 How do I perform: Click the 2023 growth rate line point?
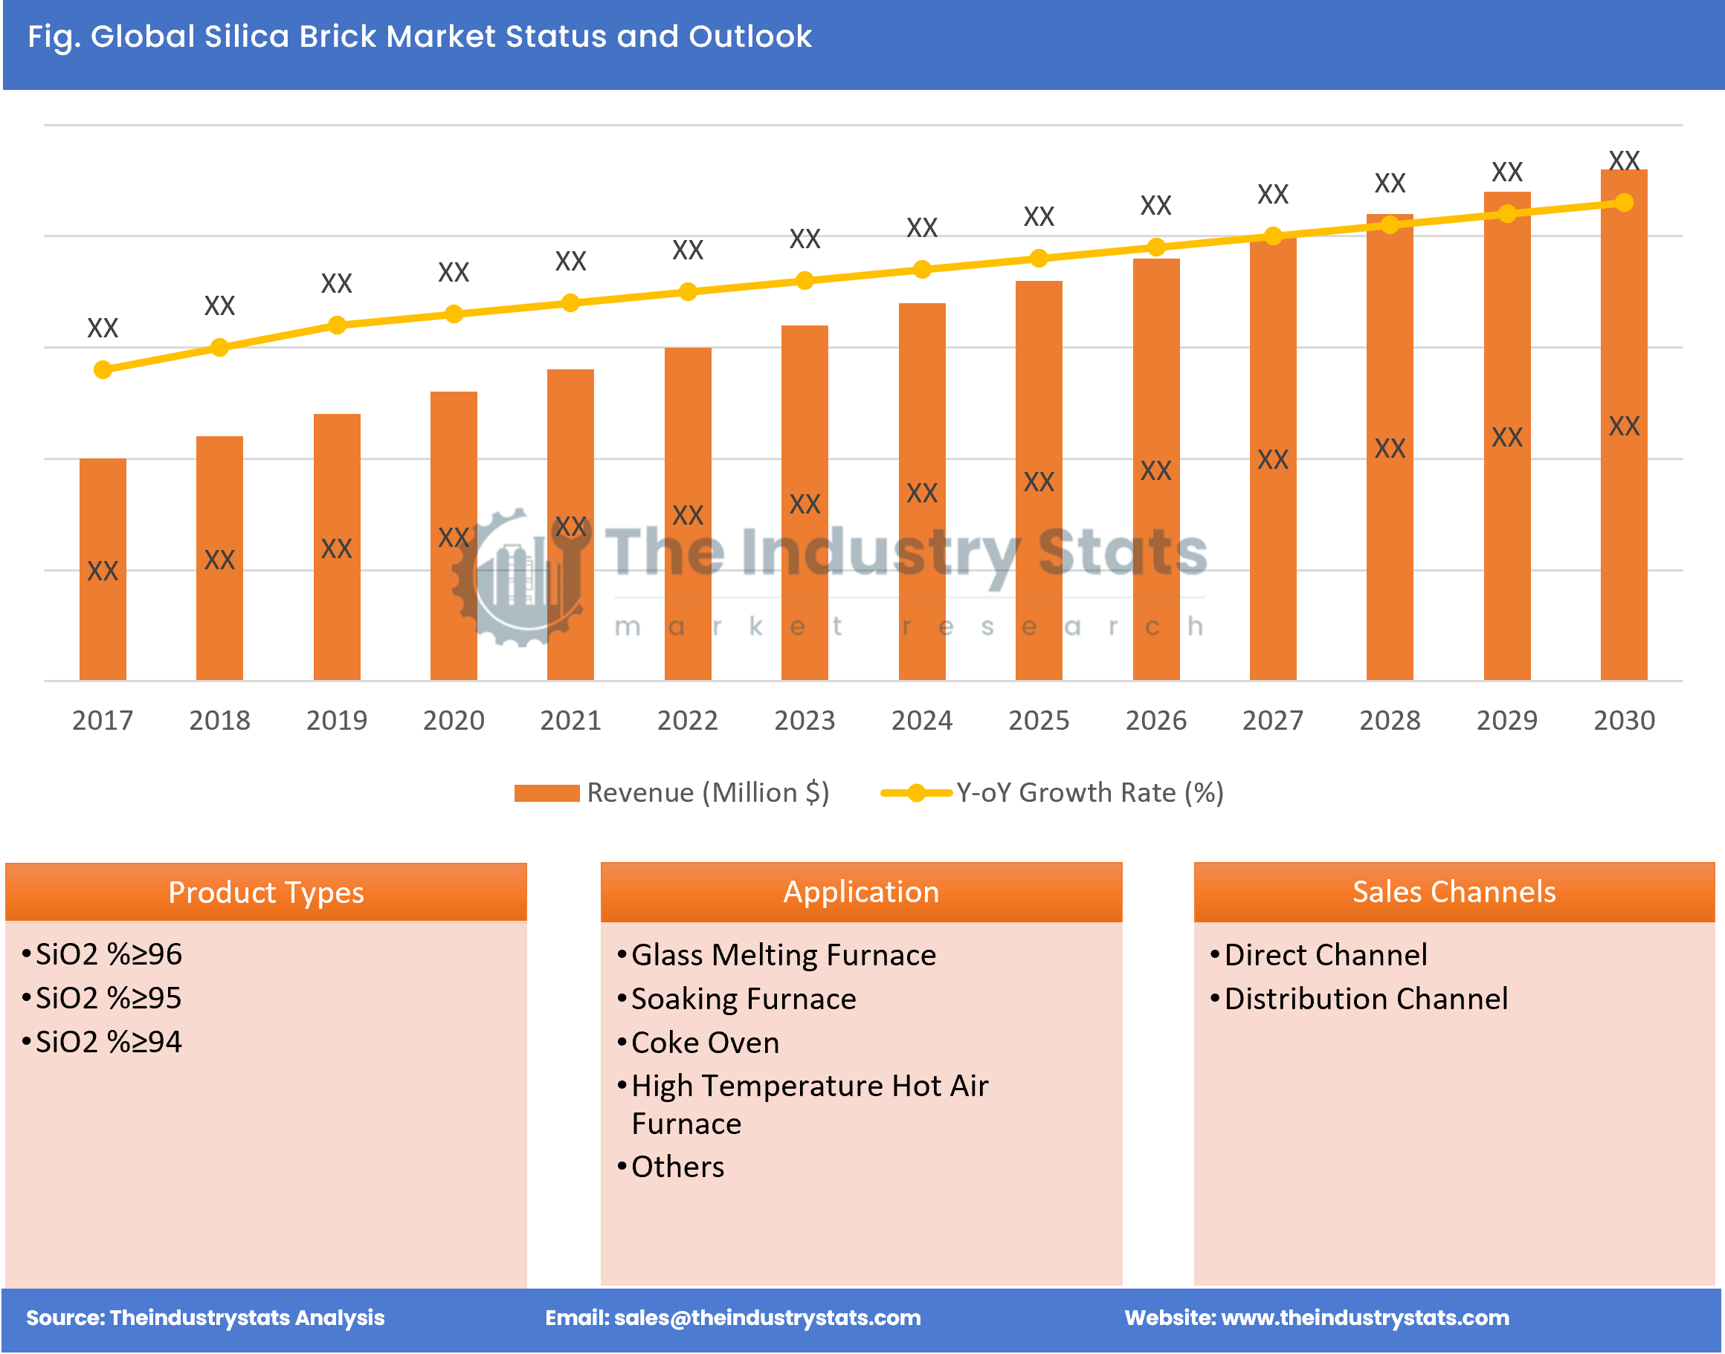805,281
